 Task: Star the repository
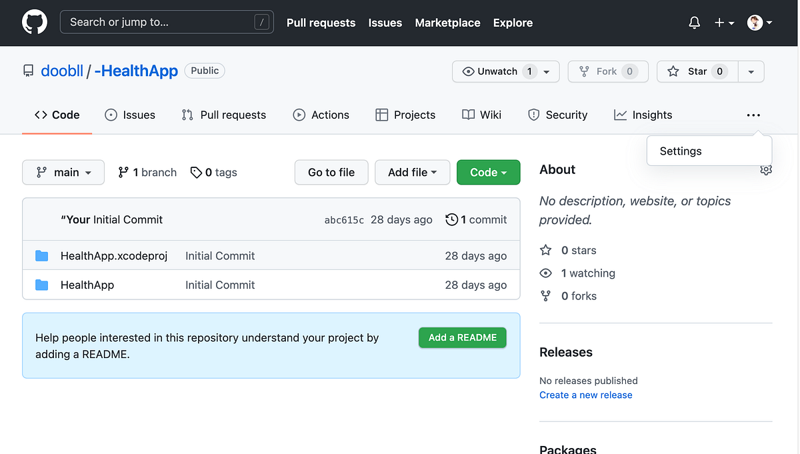click(697, 71)
